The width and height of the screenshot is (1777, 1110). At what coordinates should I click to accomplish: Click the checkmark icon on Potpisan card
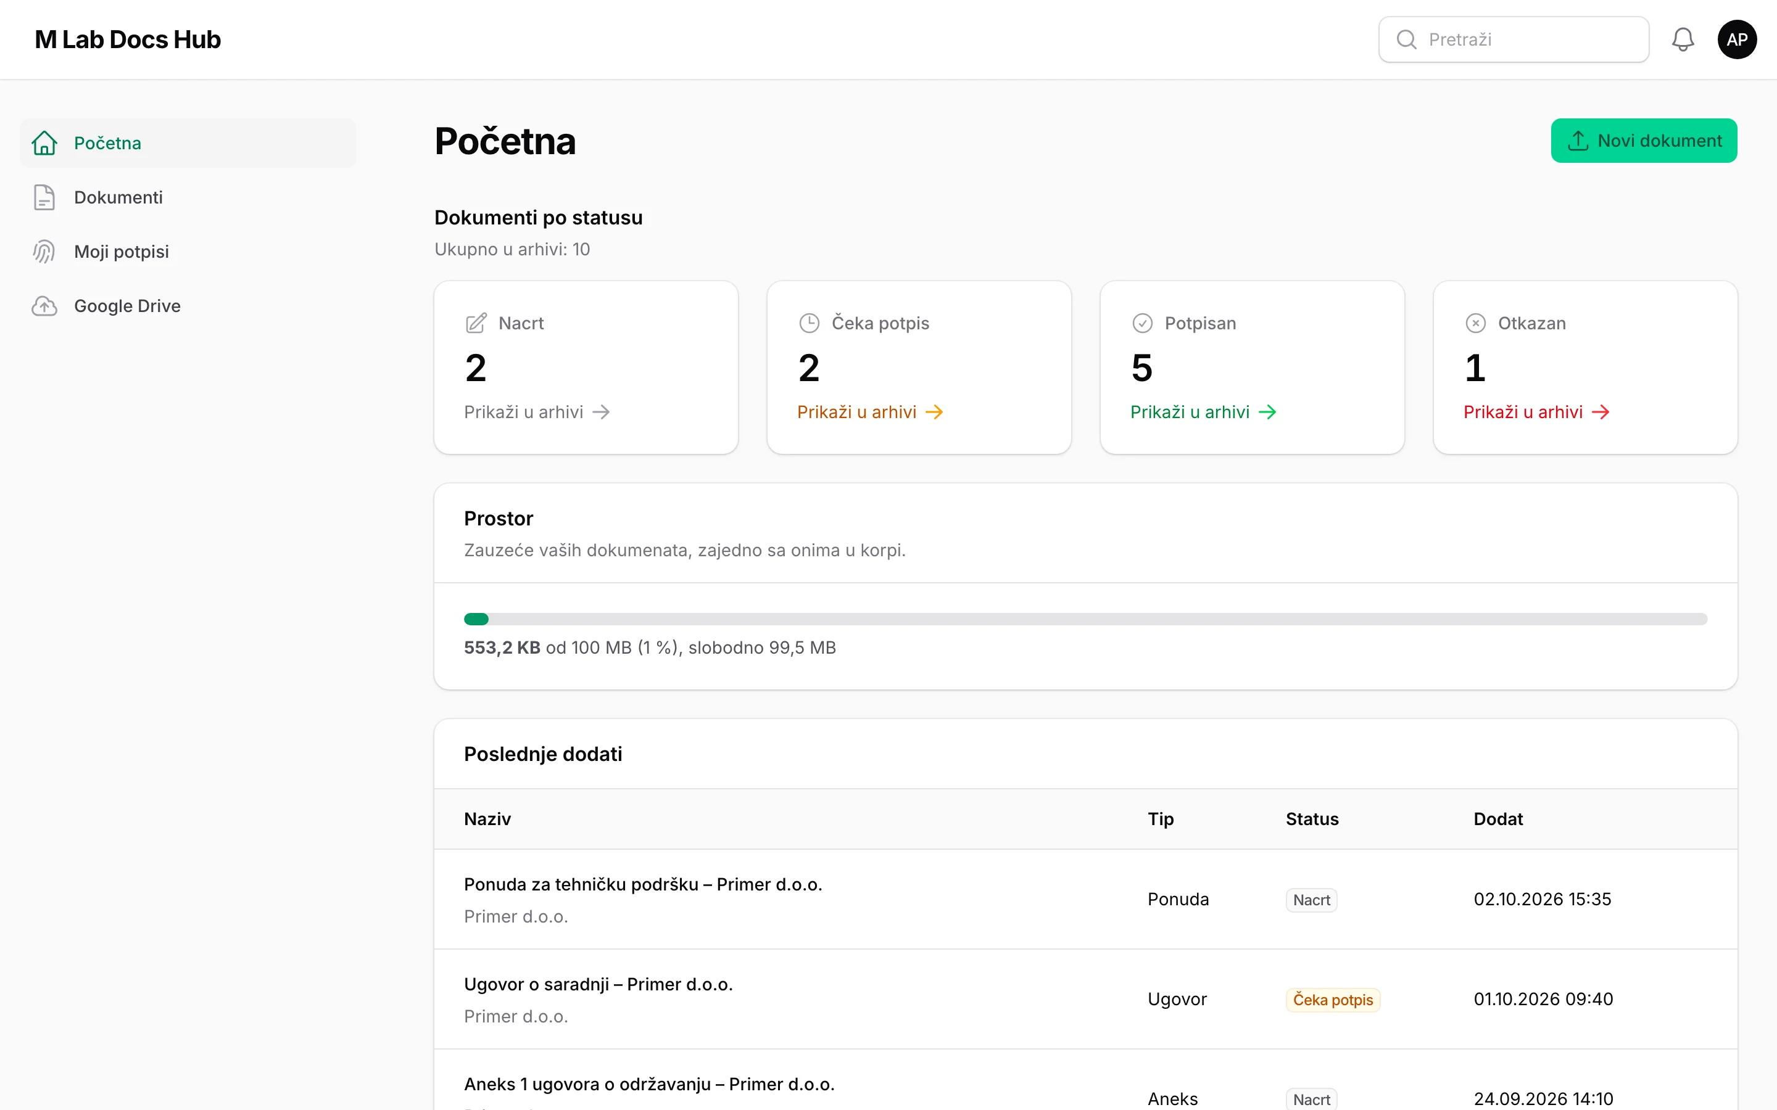pos(1143,323)
